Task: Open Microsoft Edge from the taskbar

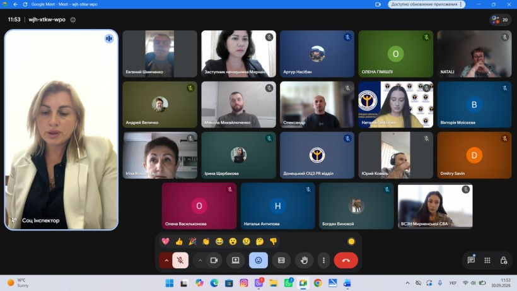Action: coord(214,283)
